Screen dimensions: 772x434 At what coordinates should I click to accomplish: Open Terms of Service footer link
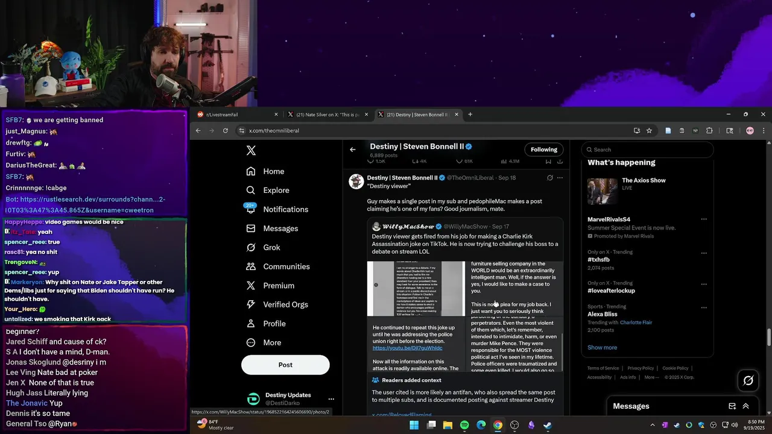pos(603,368)
